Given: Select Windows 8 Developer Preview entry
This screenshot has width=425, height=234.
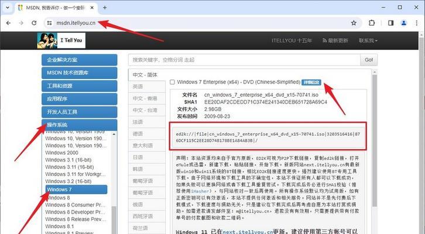Looking at the screenshot, I should [x=76, y=212].
